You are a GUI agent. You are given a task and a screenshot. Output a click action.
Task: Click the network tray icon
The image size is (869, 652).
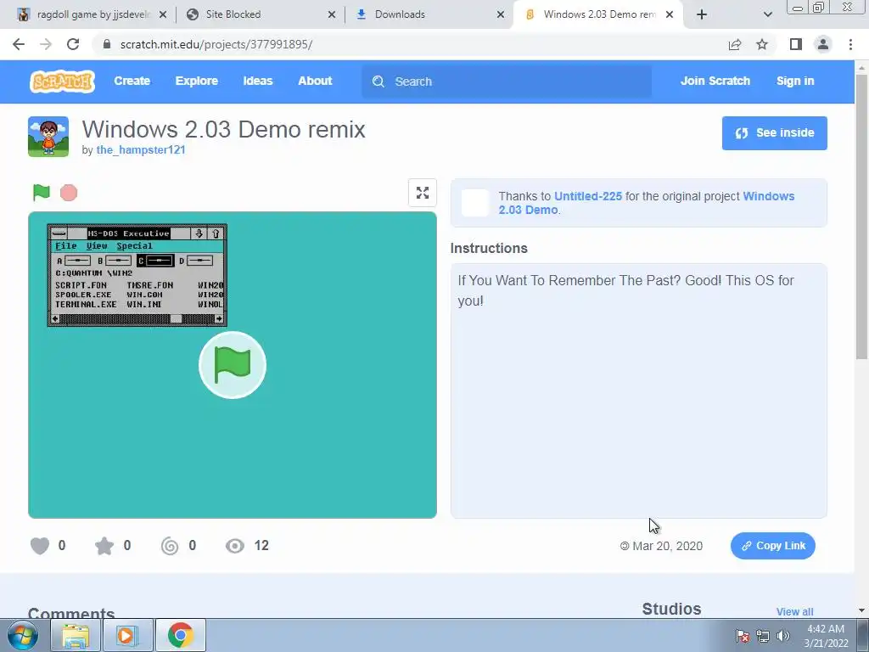coord(763,636)
